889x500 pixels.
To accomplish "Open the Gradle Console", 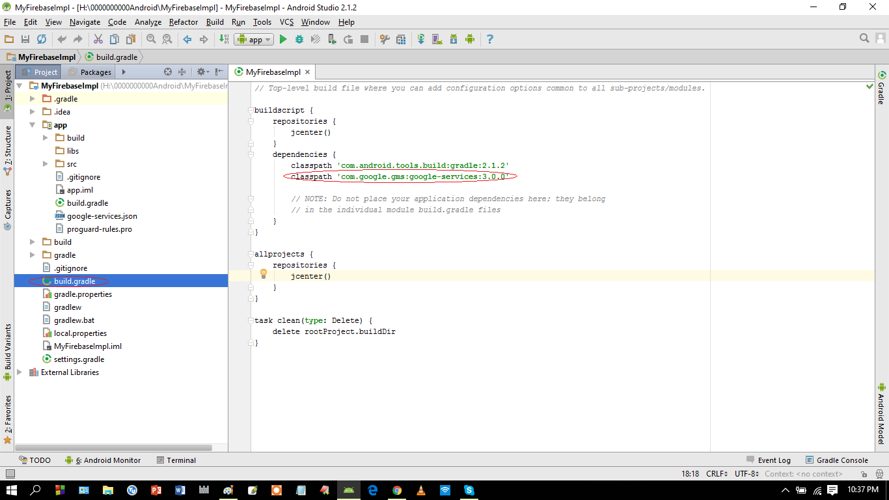I will (837, 460).
